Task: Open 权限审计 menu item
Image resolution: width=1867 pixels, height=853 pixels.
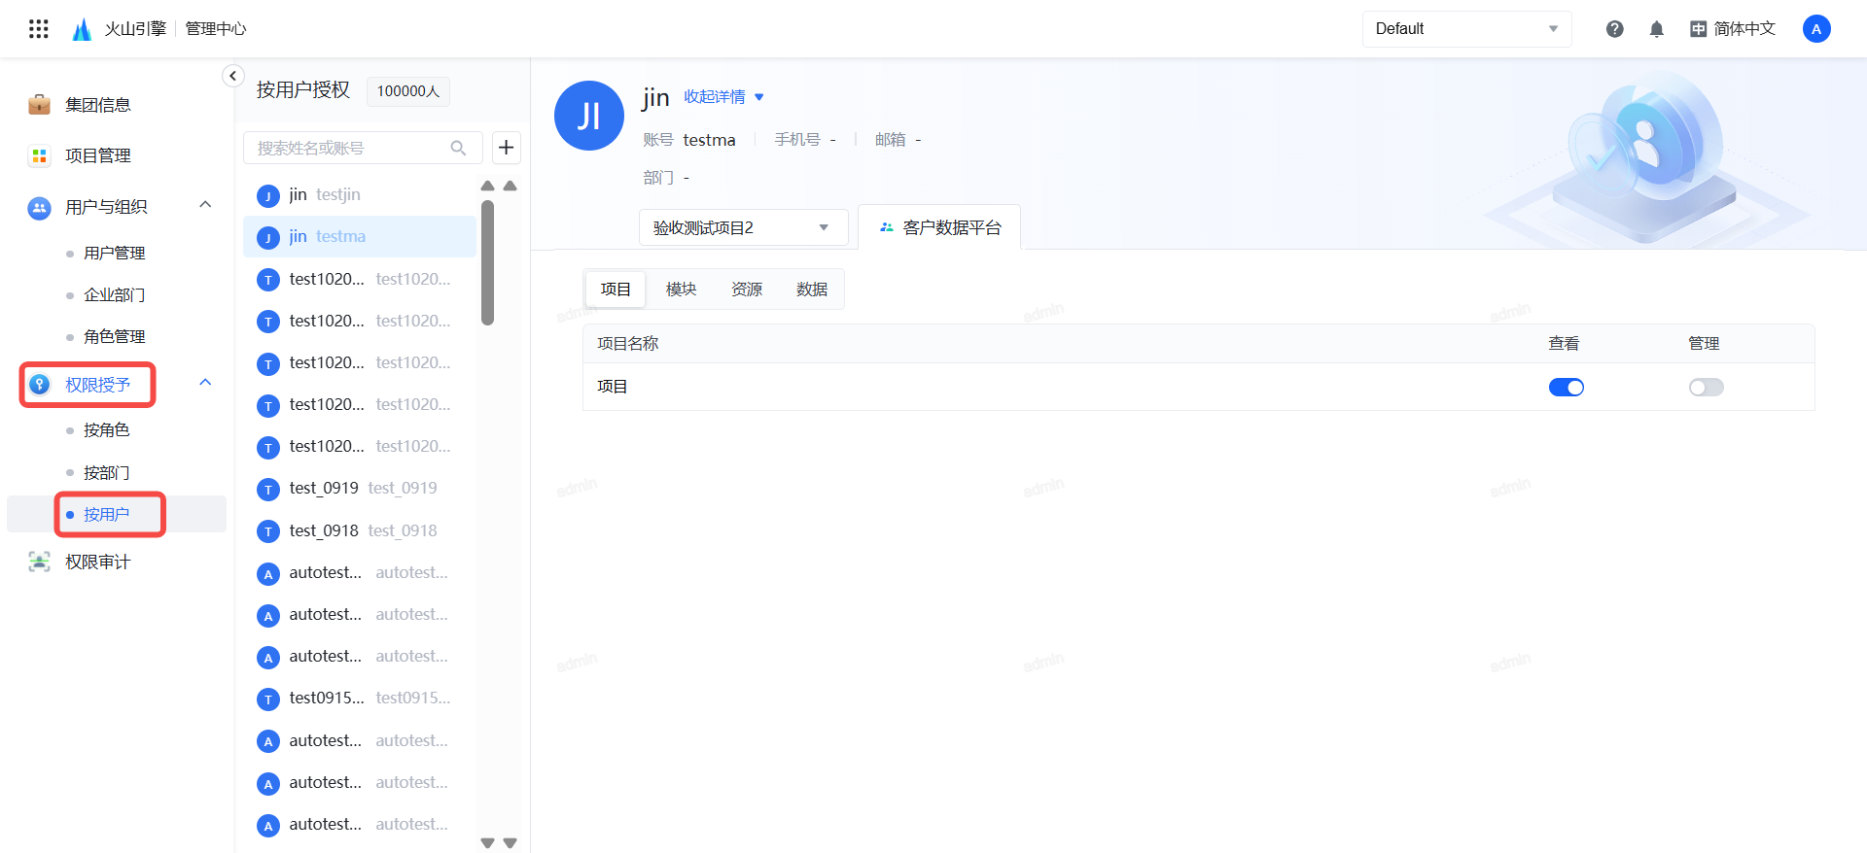Action: click(98, 562)
